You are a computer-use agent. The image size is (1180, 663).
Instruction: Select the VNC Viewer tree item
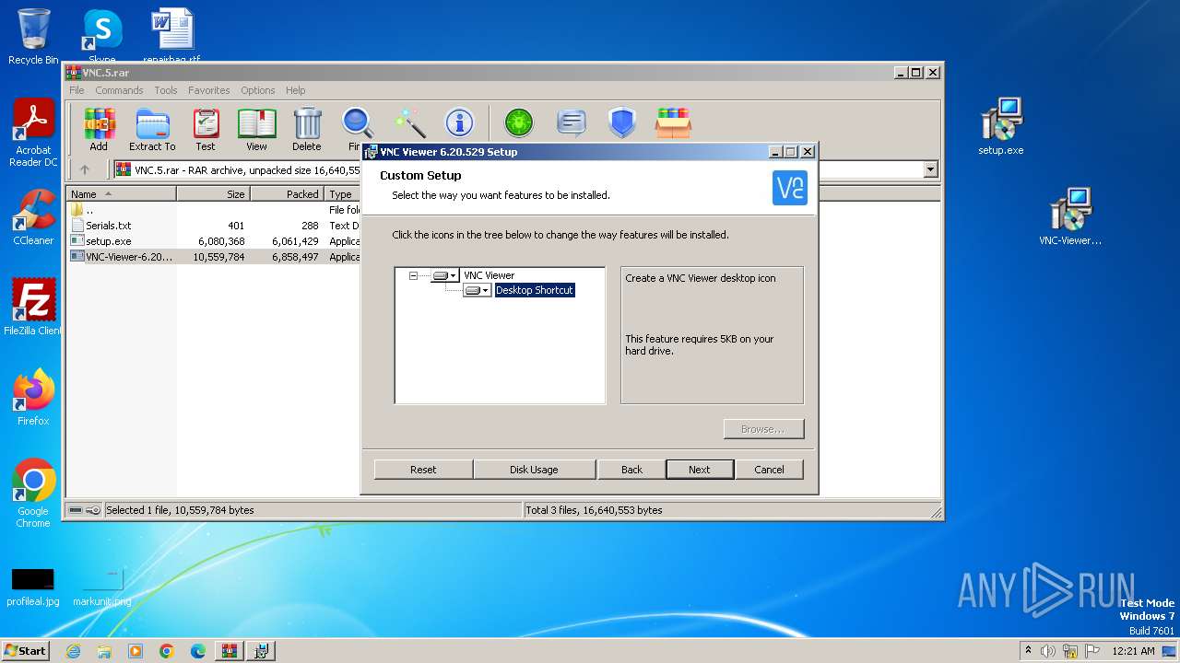click(489, 275)
